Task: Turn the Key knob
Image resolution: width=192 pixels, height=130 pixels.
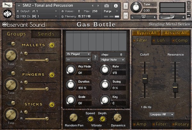Action: tap(105, 100)
